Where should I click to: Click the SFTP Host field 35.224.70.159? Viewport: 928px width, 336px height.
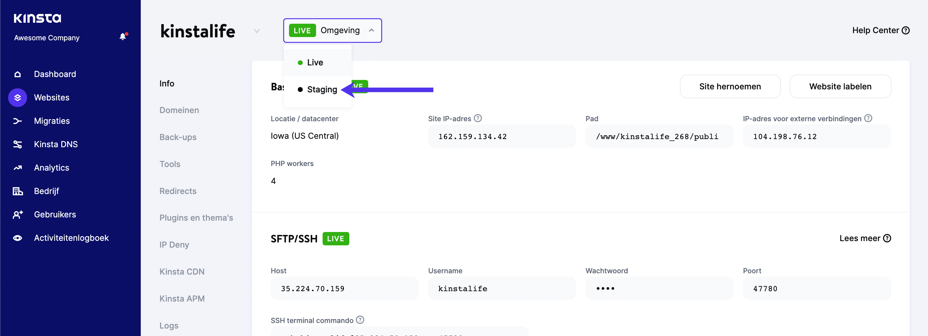click(x=344, y=289)
